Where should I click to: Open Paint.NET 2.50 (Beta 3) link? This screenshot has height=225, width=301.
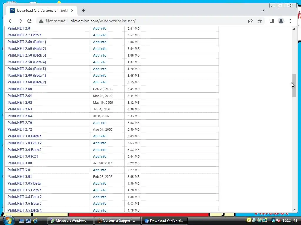[27, 55]
